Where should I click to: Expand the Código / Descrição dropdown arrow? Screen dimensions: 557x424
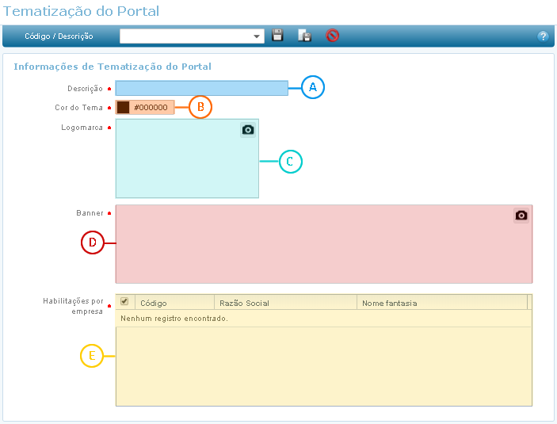tap(258, 36)
